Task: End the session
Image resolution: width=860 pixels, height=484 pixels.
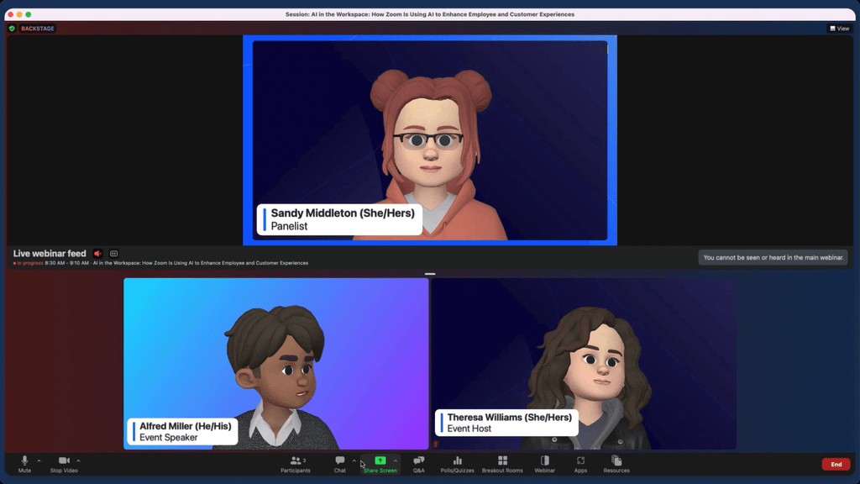Action: [836, 464]
